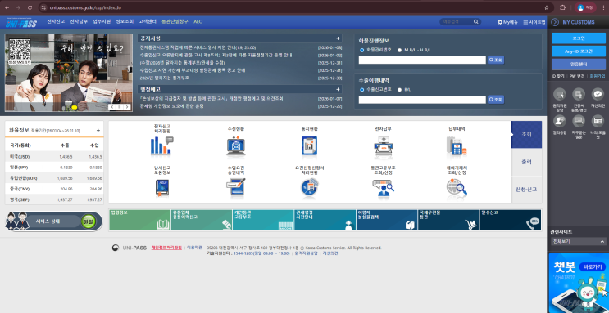Switch to the 조회 side tab
Image resolution: width=609 pixels, height=313 pixels.
pyautogui.click(x=526, y=134)
